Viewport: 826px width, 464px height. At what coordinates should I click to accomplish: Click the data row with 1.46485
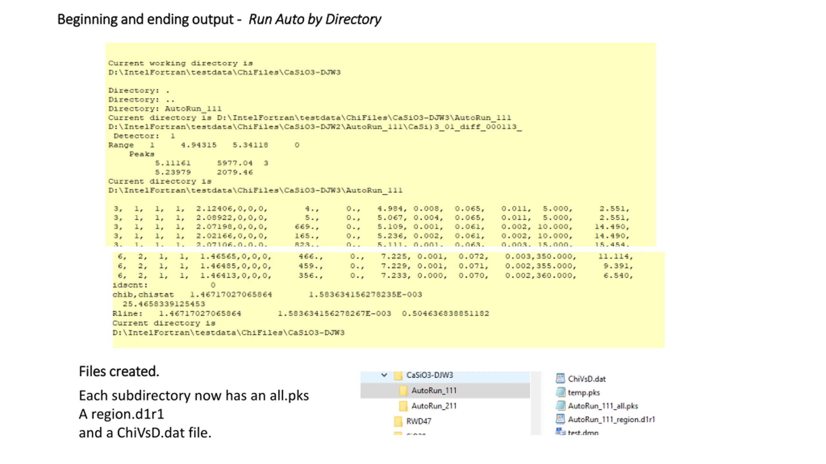pos(375,266)
